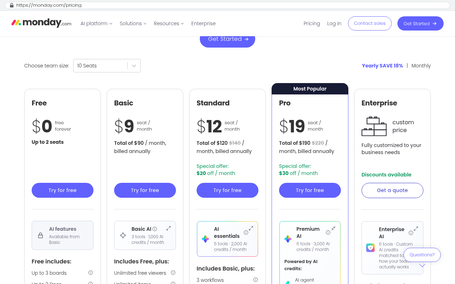Click Get a quote for Enterprise
The image size is (455, 284).
392,190
